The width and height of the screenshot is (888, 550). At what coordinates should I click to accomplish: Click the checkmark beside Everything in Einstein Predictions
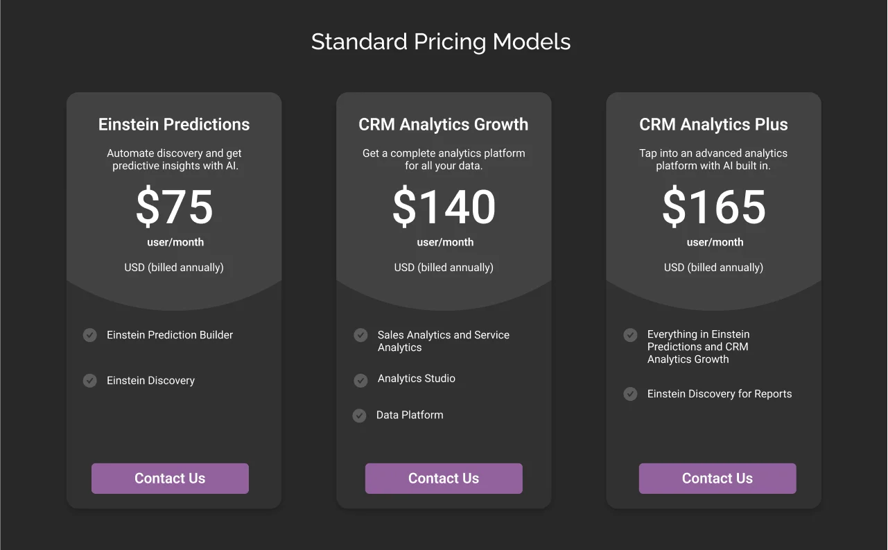click(630, 335)
